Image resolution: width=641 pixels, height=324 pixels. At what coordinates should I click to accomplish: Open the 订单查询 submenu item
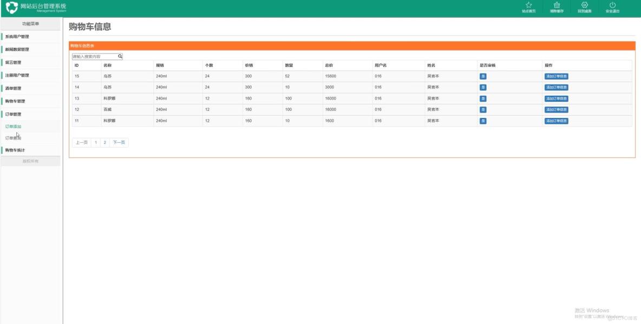[13, 138]
